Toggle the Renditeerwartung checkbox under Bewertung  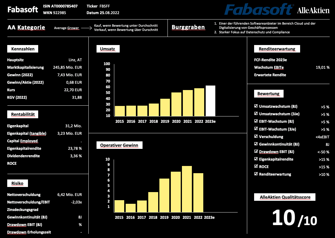pyautogui.click(x=256, y=174)
